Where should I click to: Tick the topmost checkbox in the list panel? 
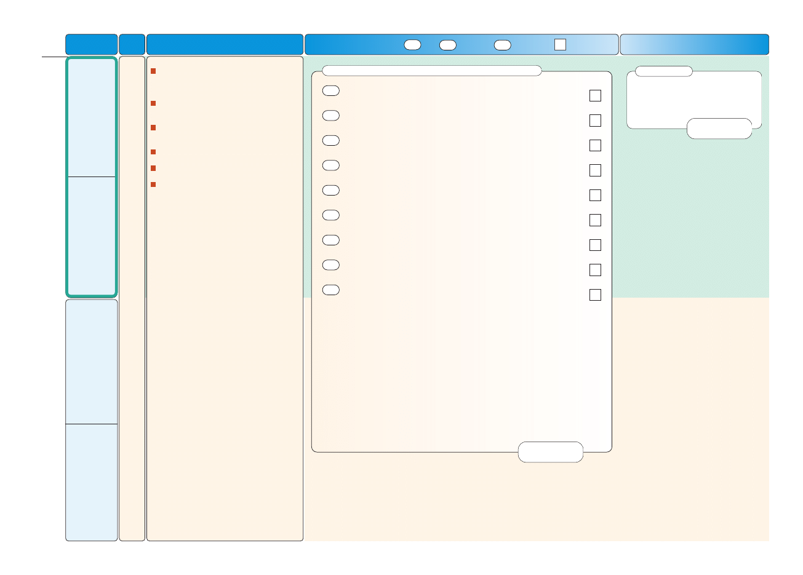595,95
